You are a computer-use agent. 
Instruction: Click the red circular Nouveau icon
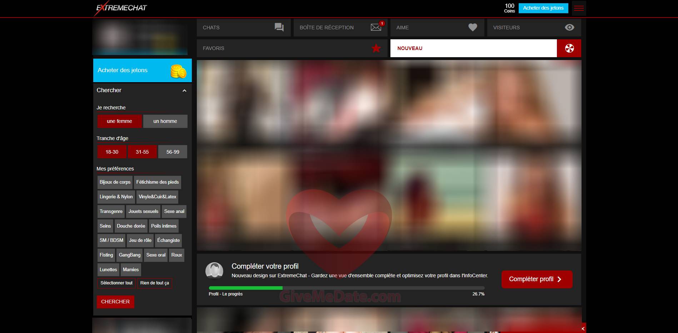[x=569, y=48]
